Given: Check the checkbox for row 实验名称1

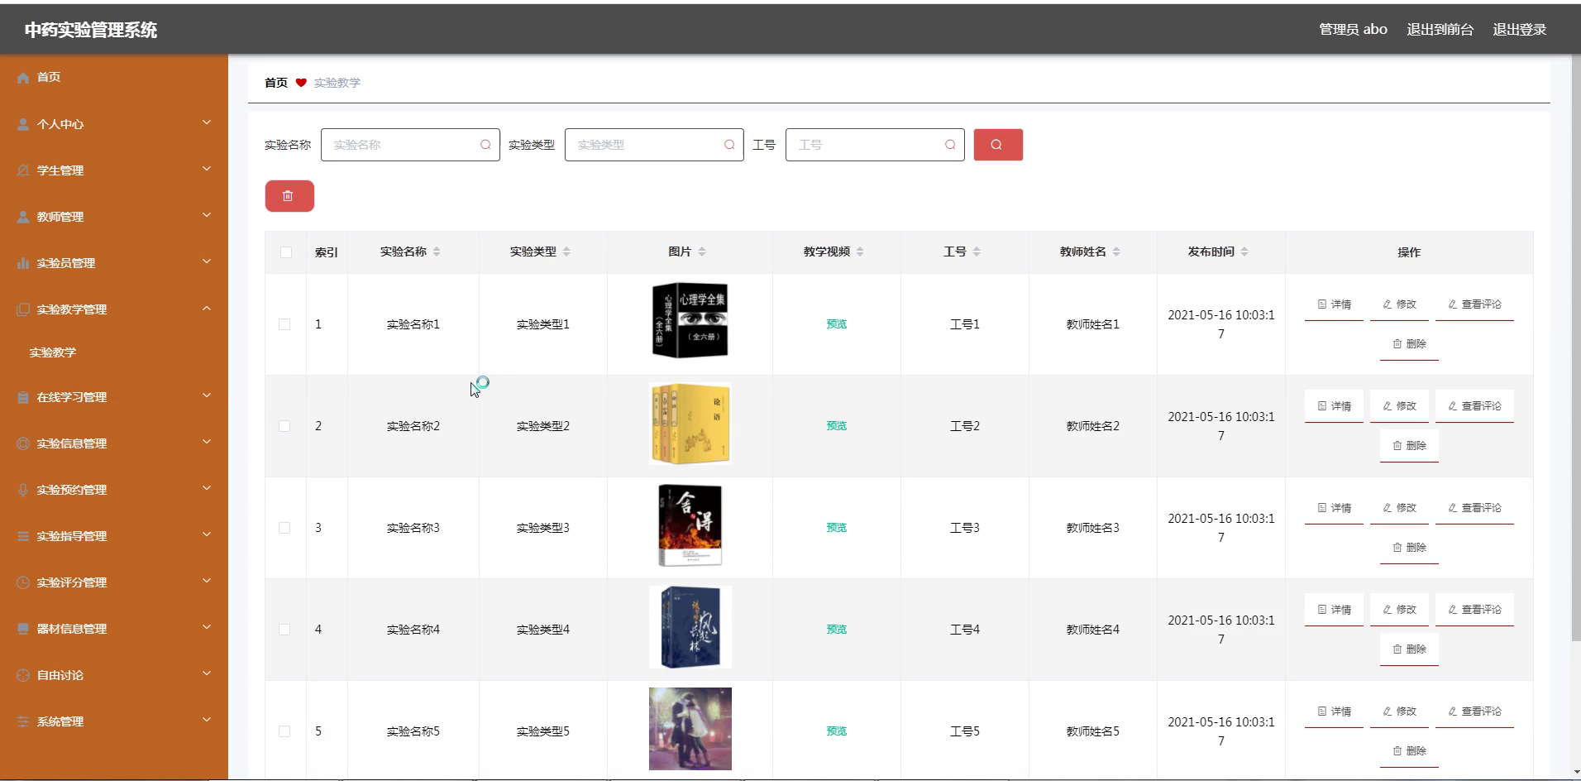Looking at the screenshot, I should click(x=284, y=324).
